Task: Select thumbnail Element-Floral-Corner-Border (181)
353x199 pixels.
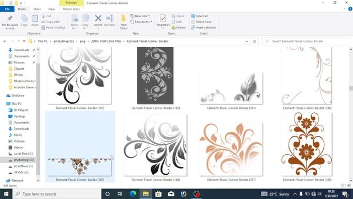Action: (x=79, y=76)
